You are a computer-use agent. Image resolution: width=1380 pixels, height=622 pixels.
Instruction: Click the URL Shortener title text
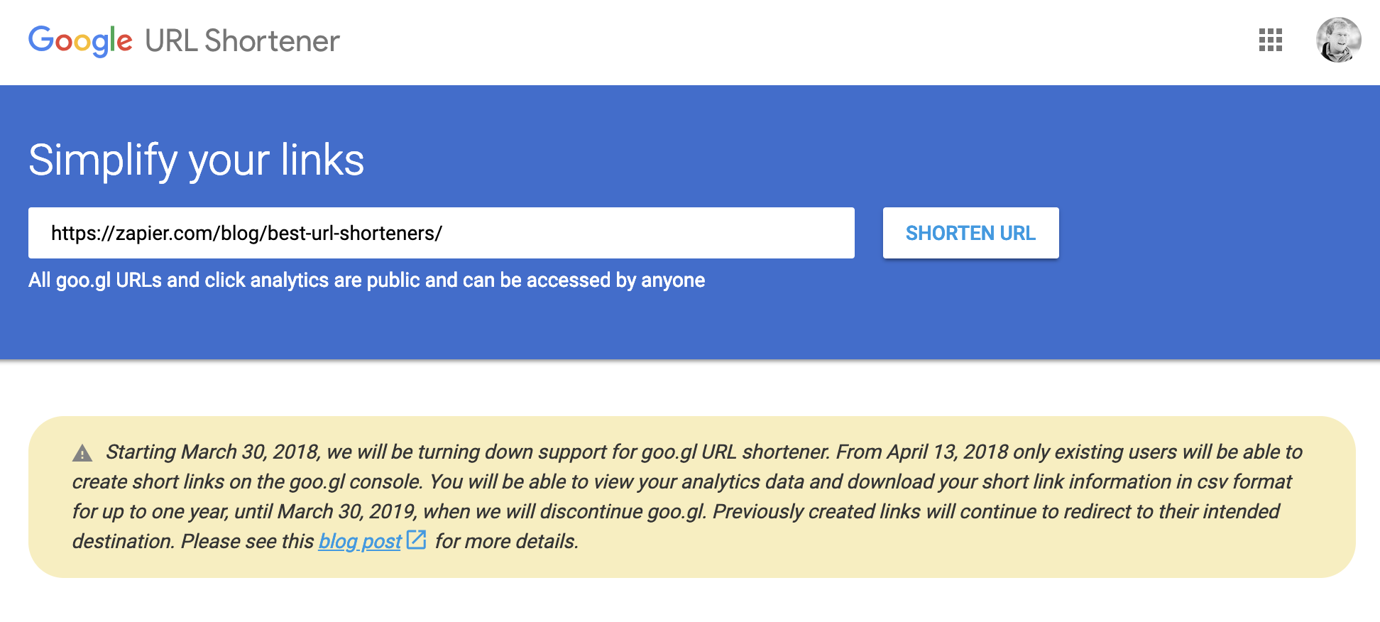242,40
